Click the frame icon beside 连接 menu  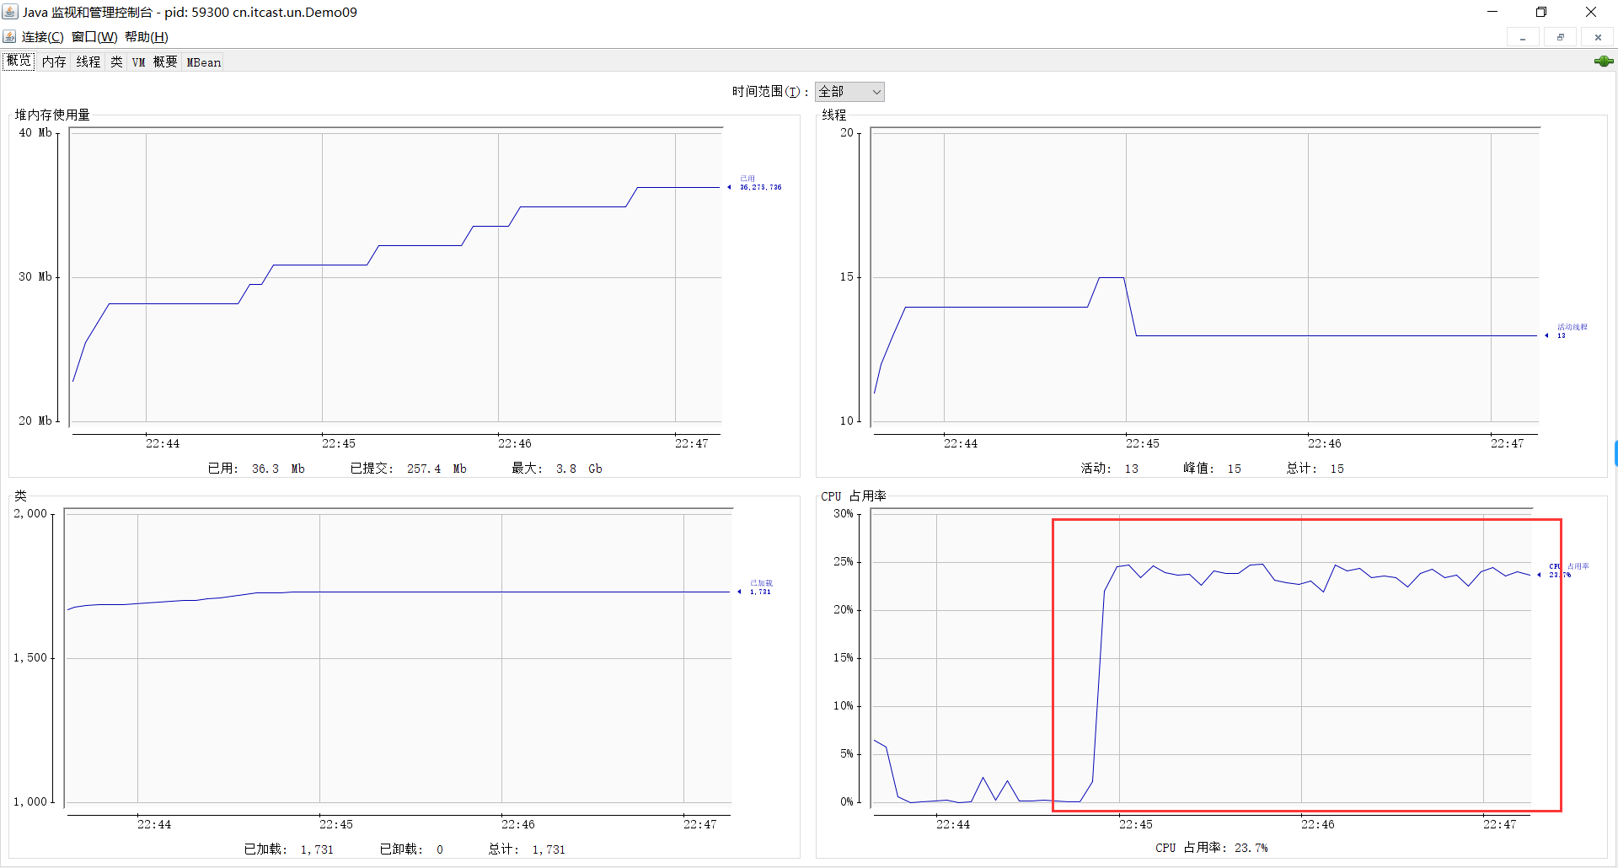click(9, 37)
